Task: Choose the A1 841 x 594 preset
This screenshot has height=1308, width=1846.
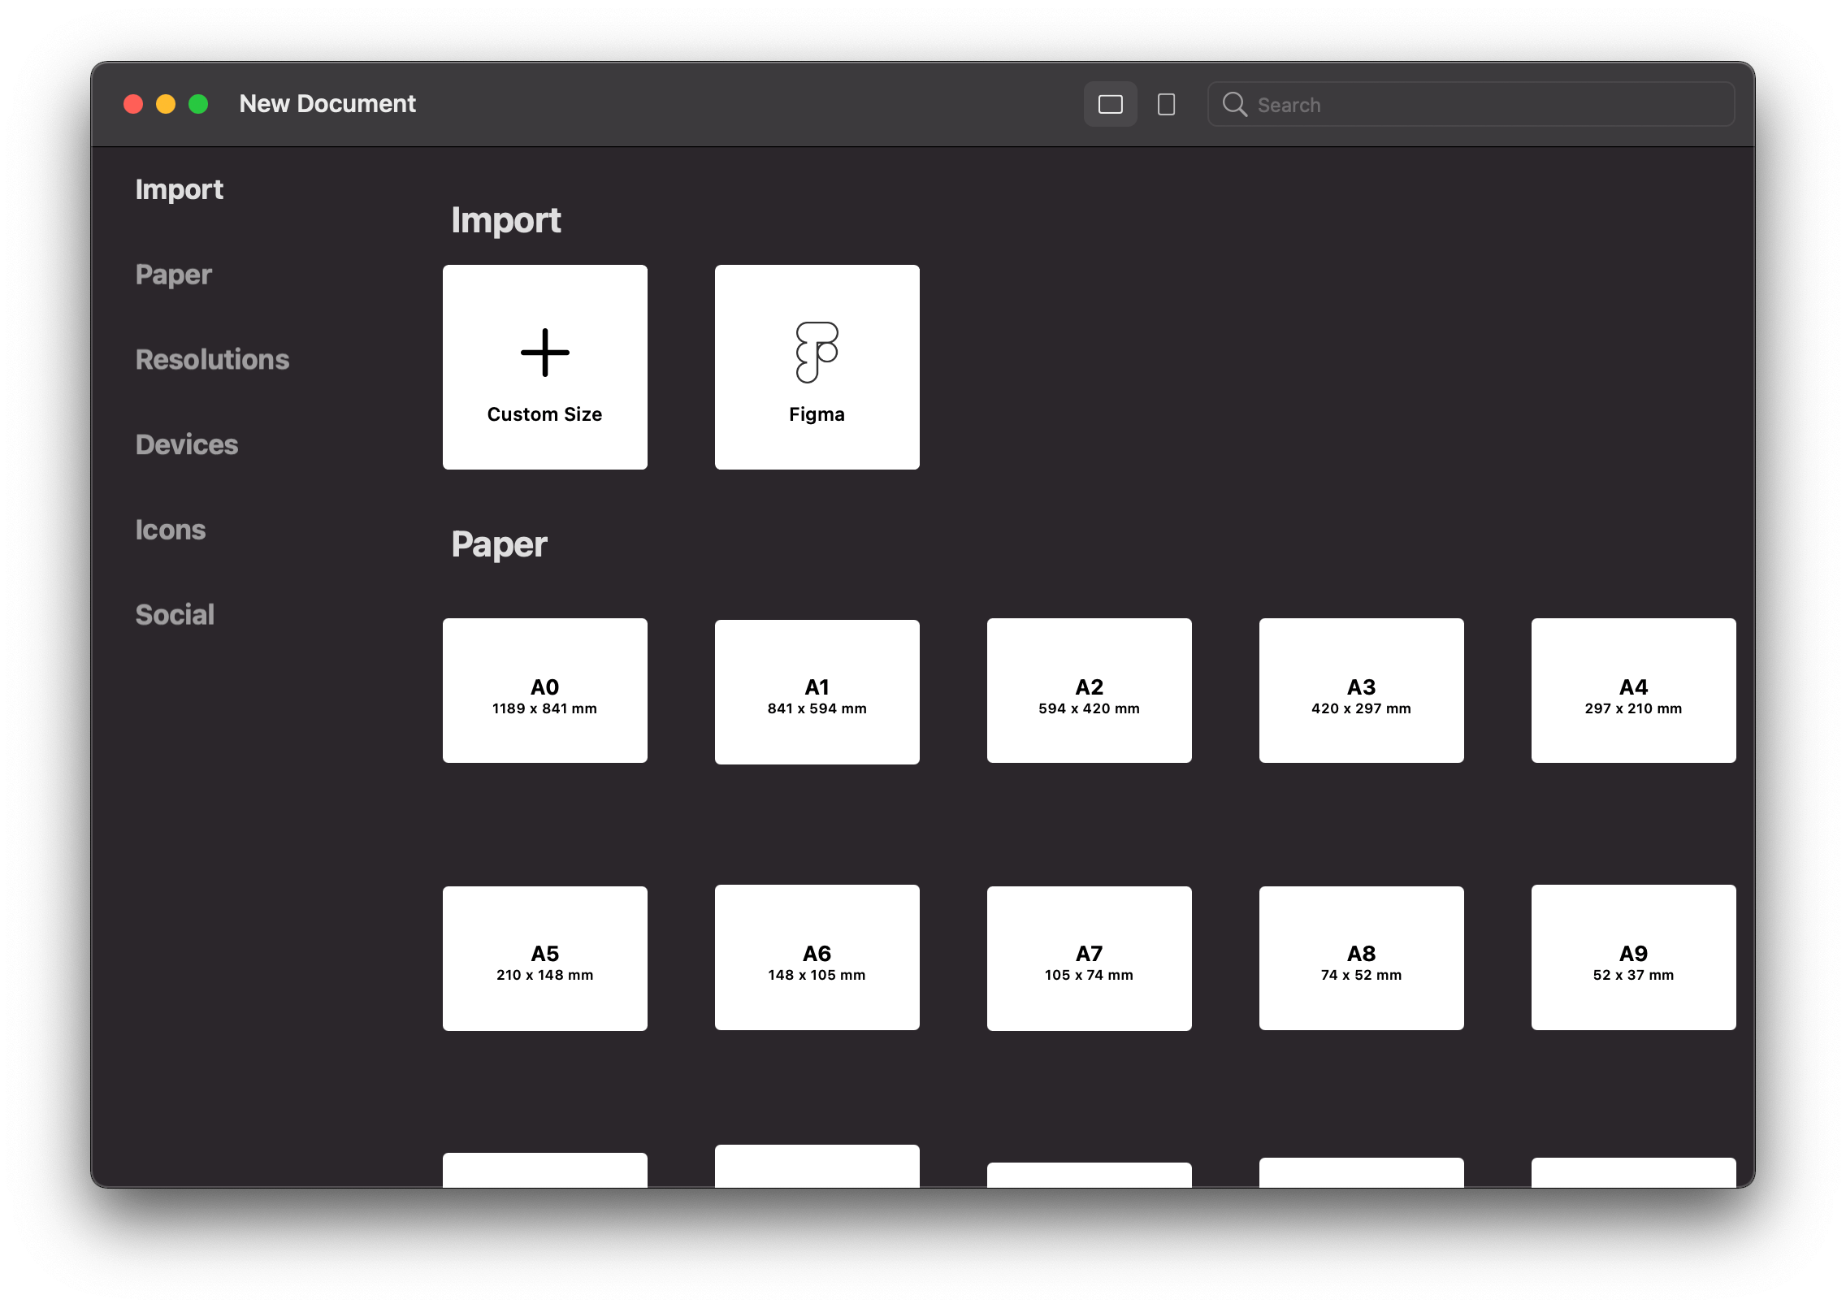Action: [x=817, y=692]
